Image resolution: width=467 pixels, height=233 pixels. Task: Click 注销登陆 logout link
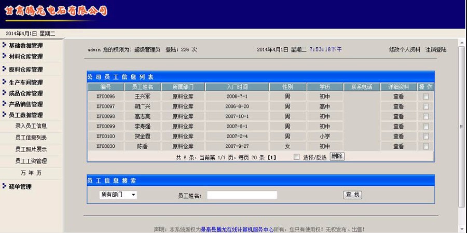pos(436,50)
